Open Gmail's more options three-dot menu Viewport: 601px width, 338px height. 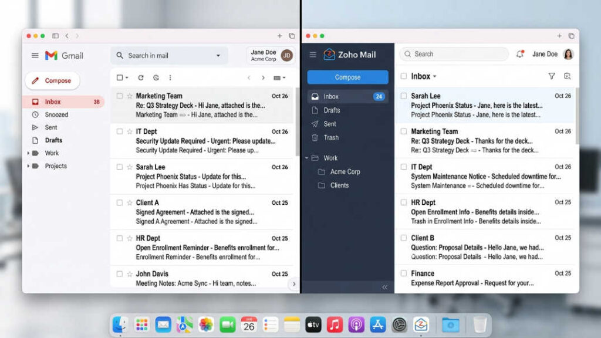tap(170, 78)
